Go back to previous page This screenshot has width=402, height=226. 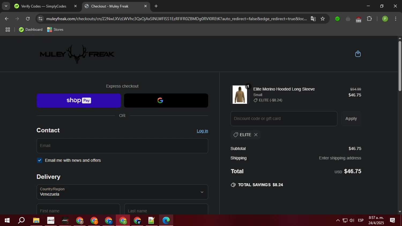pos(7,19)
